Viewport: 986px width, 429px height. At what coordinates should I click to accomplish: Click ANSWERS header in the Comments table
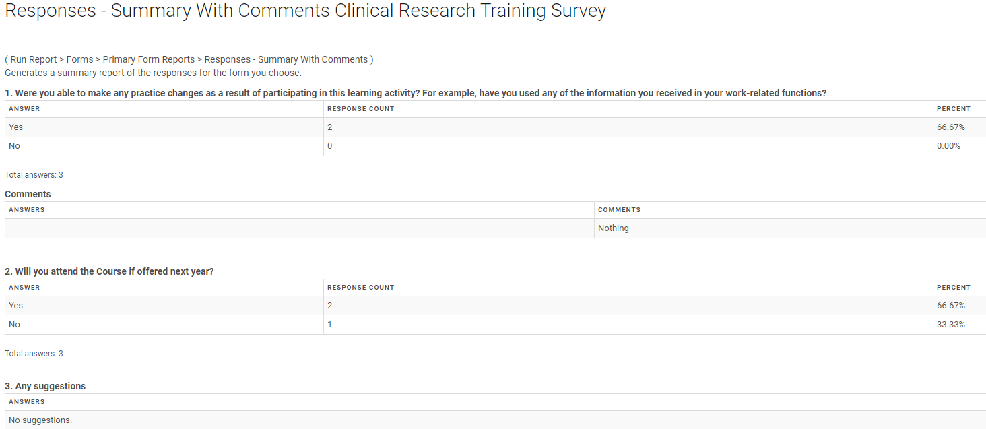click(x=26, y=210)
